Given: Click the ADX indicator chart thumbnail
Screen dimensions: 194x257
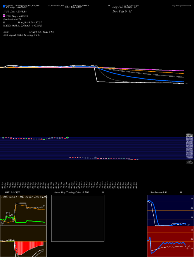Looking at the screenshot, I should tap(23, 210).
